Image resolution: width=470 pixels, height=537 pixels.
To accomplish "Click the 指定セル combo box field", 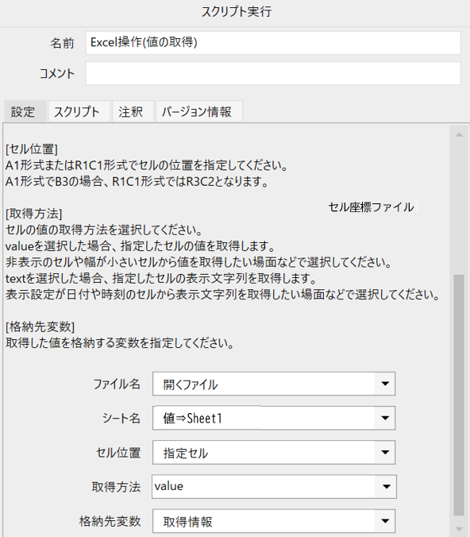I will (x=264, y=453).
